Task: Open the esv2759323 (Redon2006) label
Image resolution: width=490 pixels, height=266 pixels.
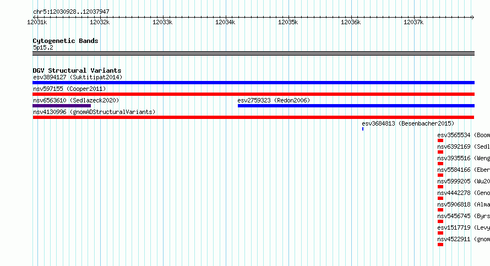Action: pos(274,100)
